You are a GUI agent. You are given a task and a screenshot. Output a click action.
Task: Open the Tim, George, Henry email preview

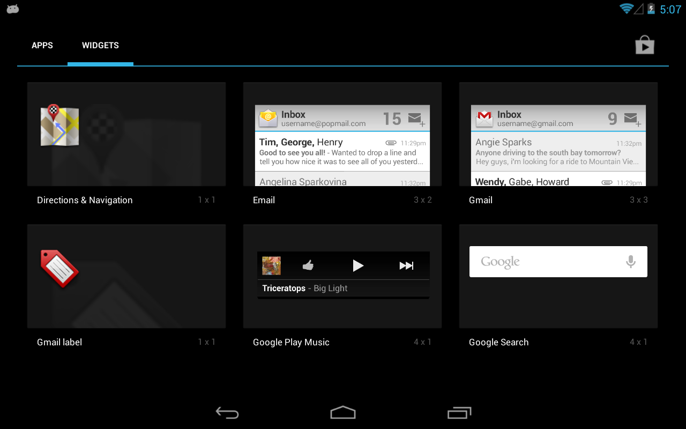(342, 152)
